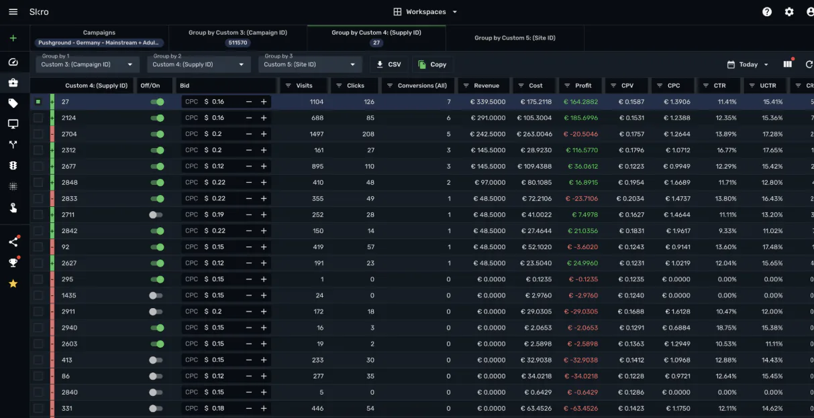
Task: Click the green plus icon in sidebar
Action: [x=13, y=38]
